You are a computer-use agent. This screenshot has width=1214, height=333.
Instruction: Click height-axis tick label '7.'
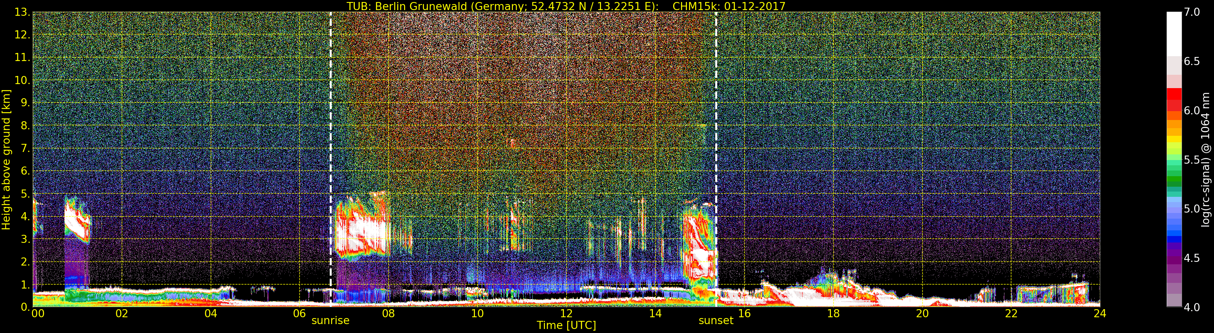pos(25,148)
